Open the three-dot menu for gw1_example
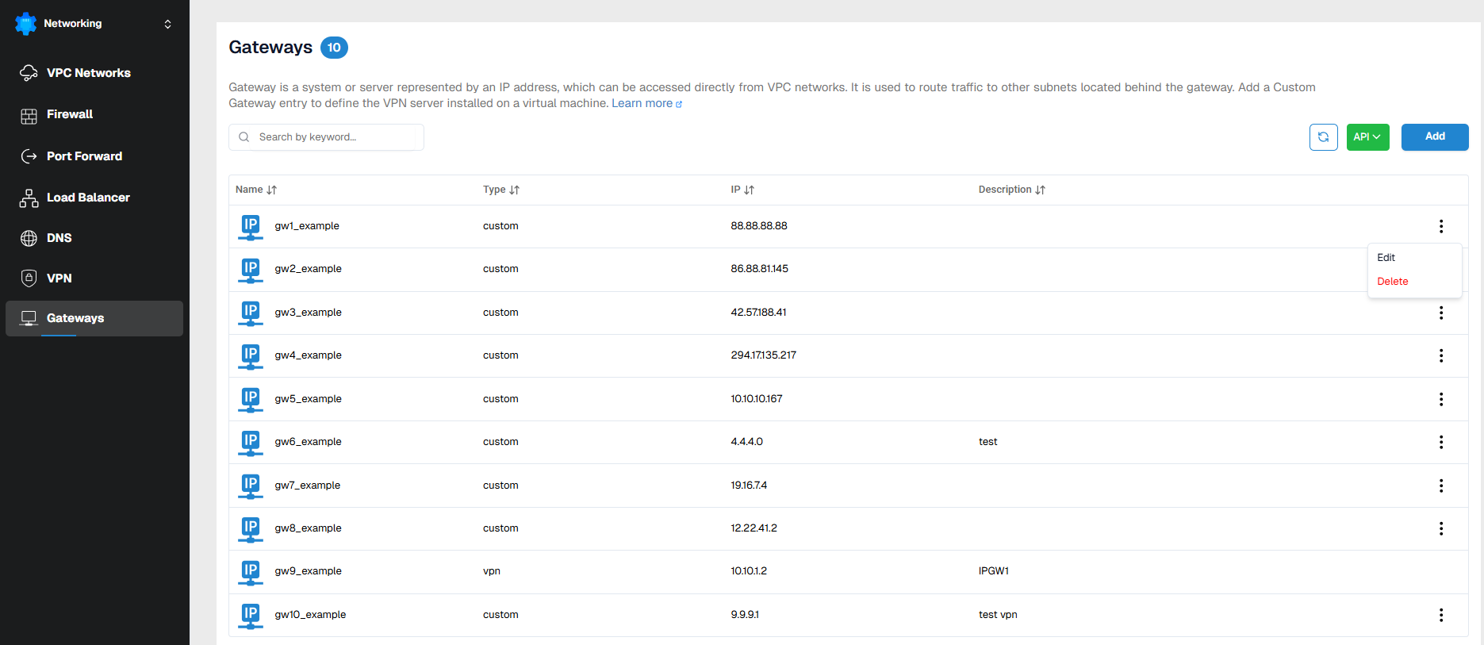Screen dimensions: 1484x645 pos(1440,226)
